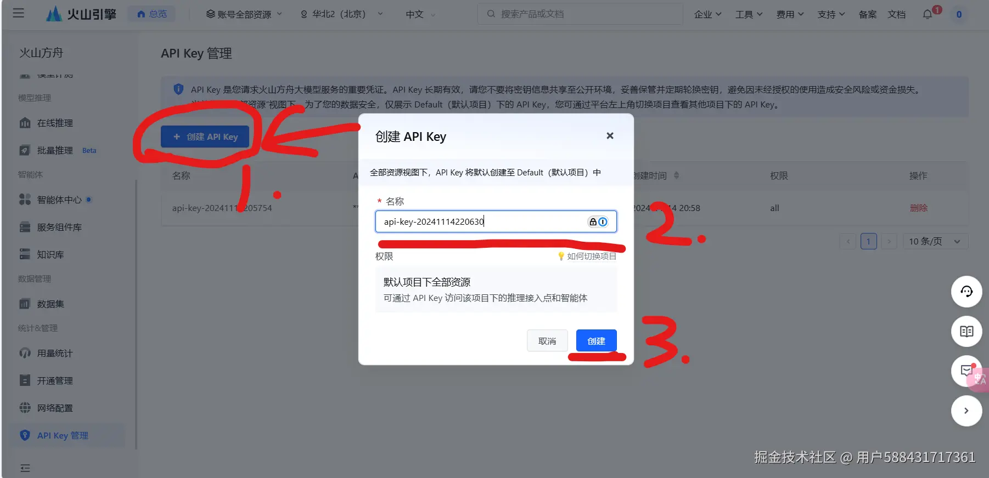This screenshot has width=989, height=478.
Task: Click the 火山引擎 logo
Action: [x=81, y=14]
